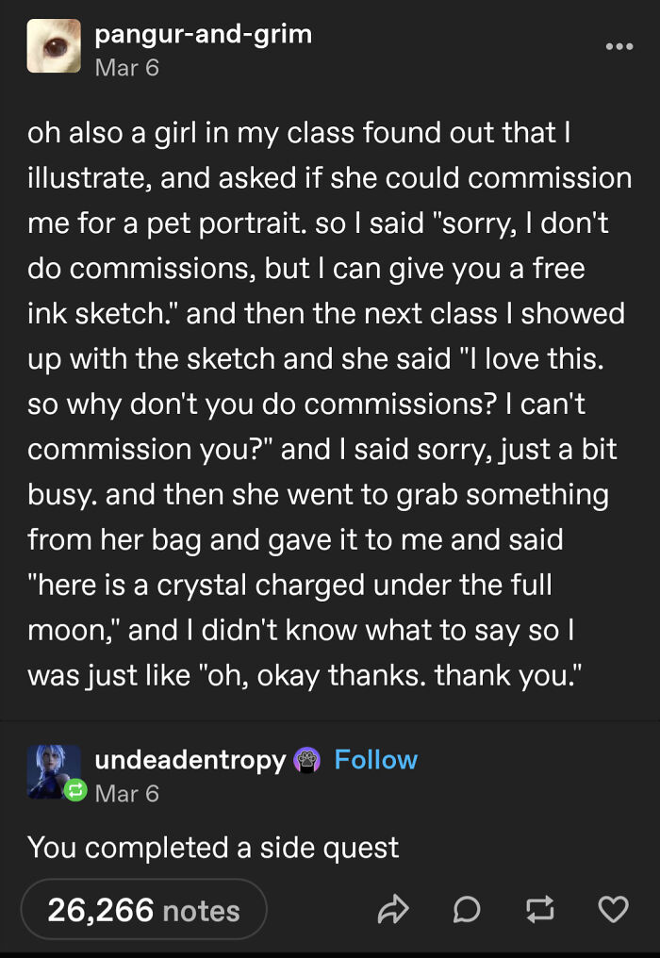This screenshot has height=958, width=660.
Task: Open pangur-and-grim's cat-eye avatar
Action: (54, 45)
